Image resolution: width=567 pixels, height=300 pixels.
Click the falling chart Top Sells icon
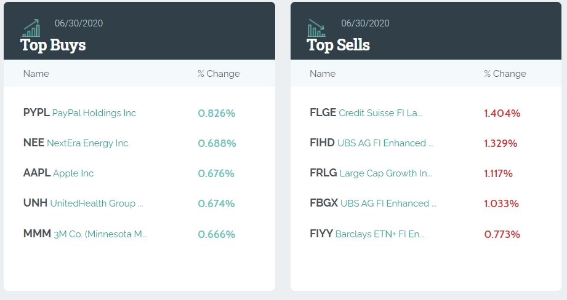click(x=317, y=28)
